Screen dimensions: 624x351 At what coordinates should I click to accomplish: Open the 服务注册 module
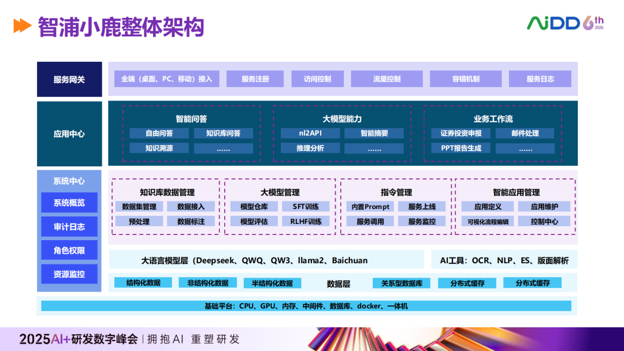click(x=255, y=79)
